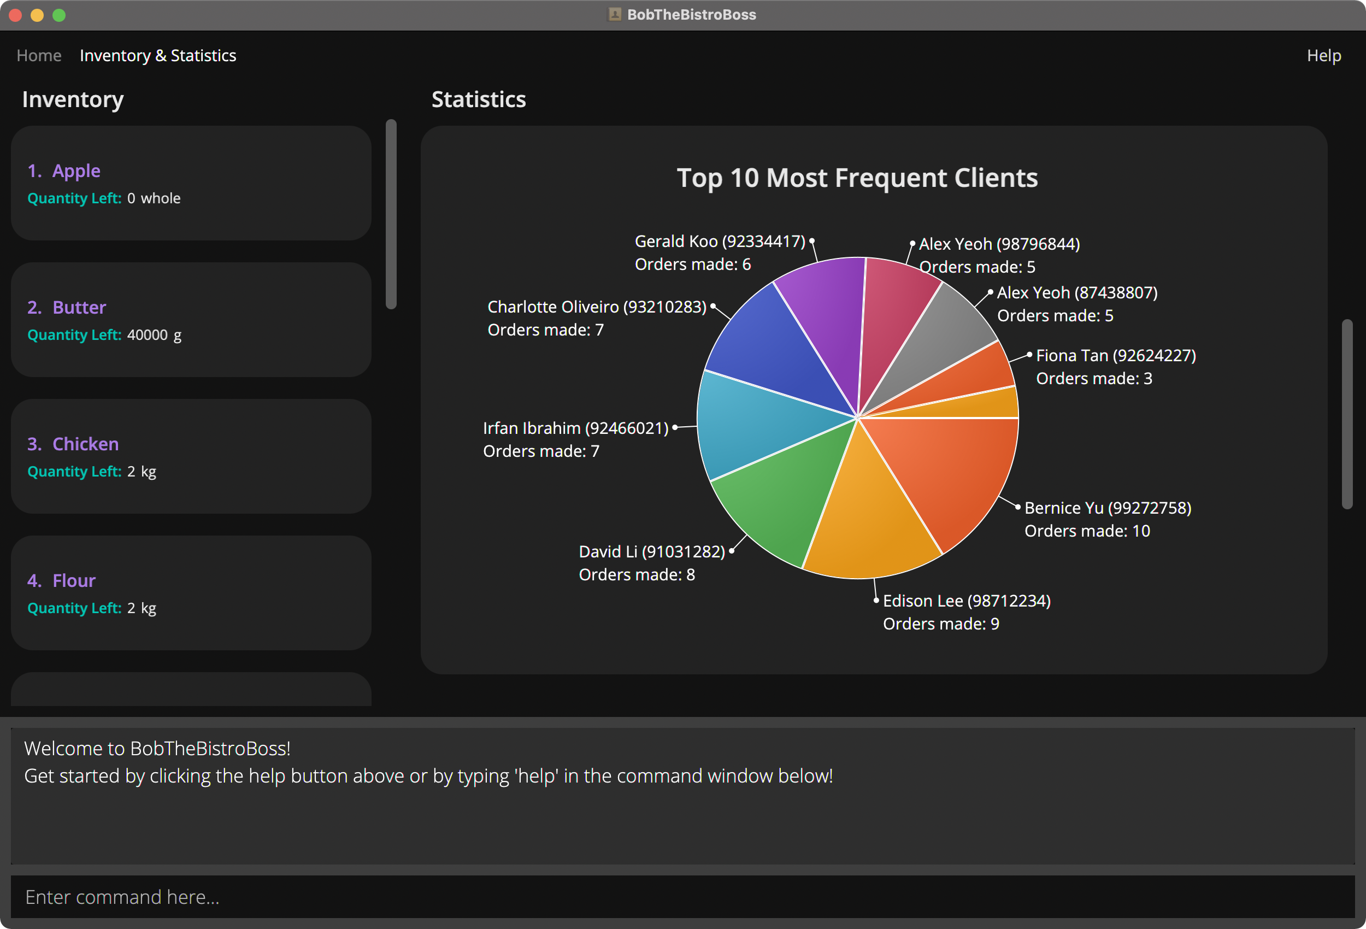
Task: Click the BobTheBistroBoss title bar icon
Action: coord(614,15)
